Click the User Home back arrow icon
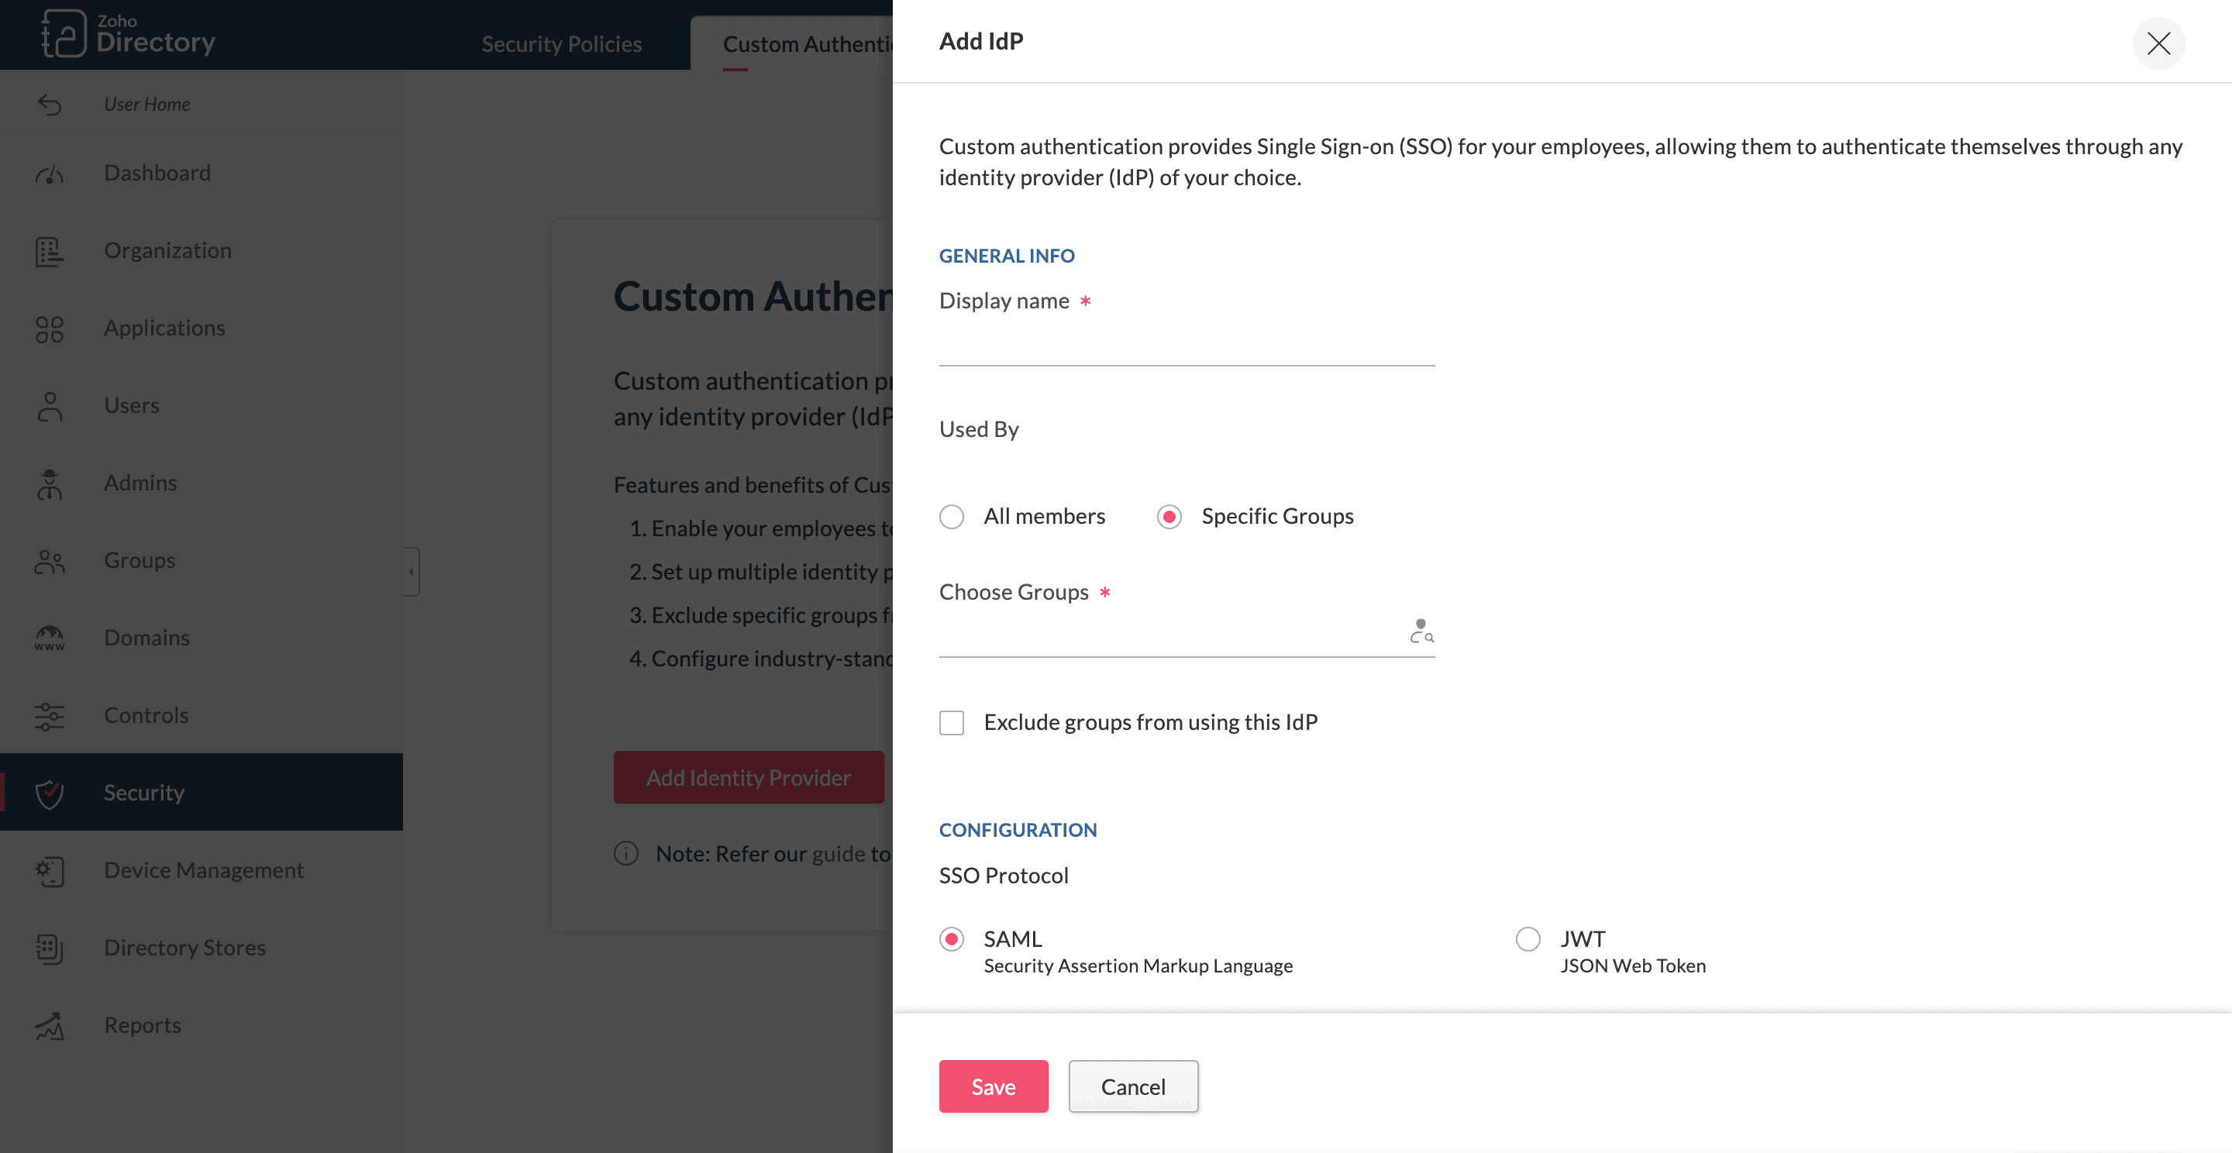This screenshot has width=2232, height=1153. coord(50,105)
